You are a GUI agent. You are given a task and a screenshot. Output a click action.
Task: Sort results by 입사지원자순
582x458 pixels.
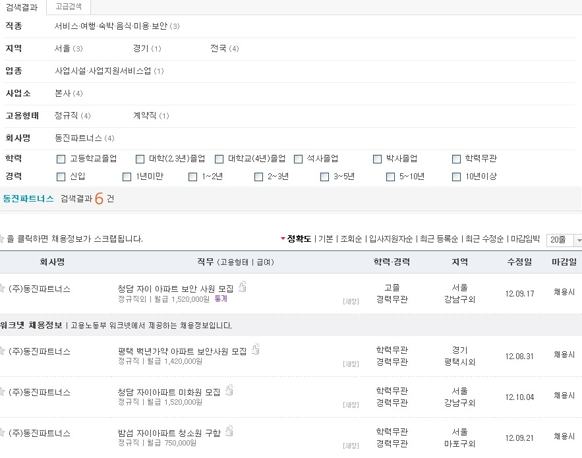coord(391,239)
